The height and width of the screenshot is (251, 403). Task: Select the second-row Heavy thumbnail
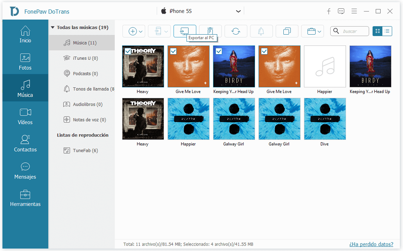pos(143,119)
